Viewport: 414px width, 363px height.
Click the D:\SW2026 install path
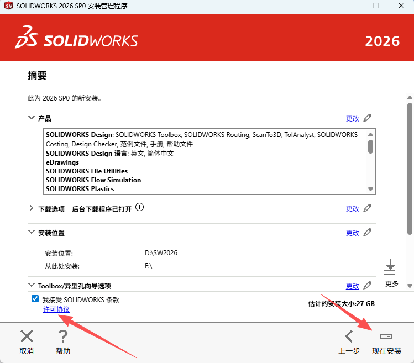click(161, 253)
